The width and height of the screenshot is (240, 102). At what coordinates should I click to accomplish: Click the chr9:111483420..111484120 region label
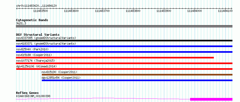click(x=36, y=6)
